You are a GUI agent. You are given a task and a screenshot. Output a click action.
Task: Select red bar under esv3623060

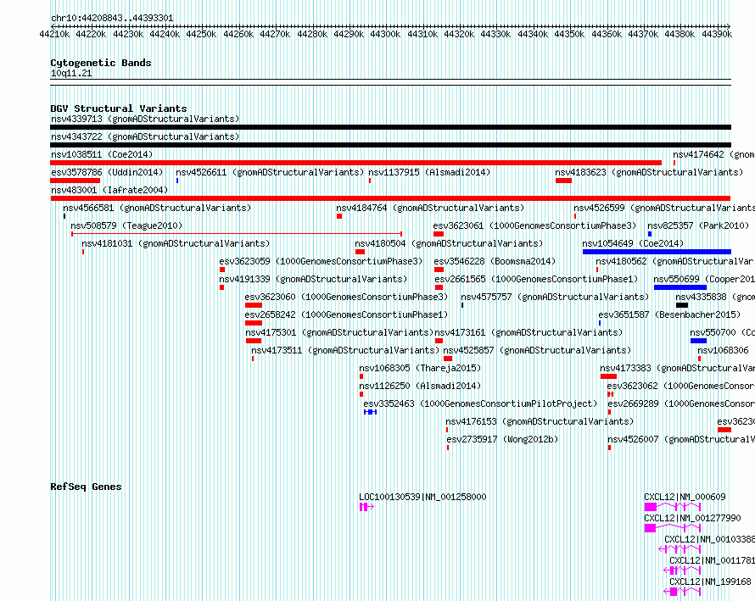[x=254, y=305]
